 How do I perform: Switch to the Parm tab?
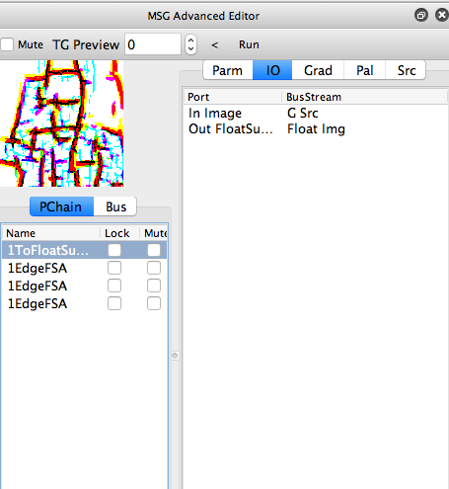click(228, 70)
